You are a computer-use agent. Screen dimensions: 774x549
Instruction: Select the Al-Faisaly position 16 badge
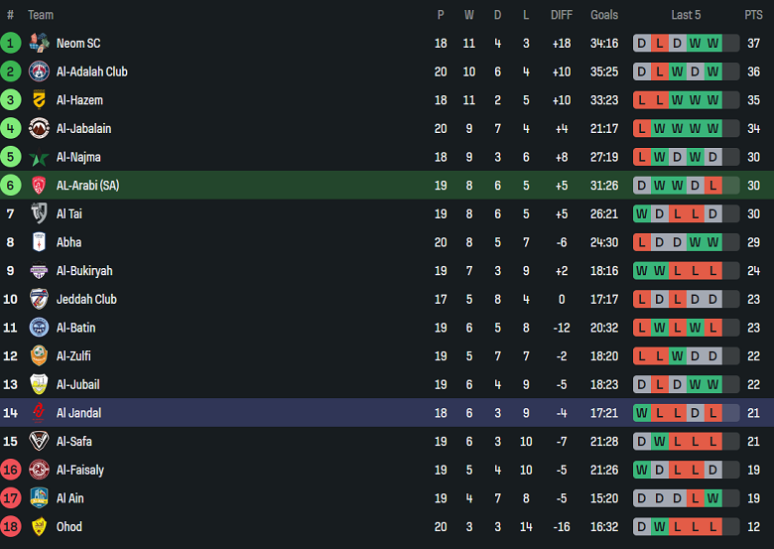click(x=11, y=470)
